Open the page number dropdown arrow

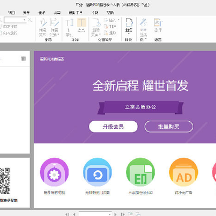click(x=110, y=214)
